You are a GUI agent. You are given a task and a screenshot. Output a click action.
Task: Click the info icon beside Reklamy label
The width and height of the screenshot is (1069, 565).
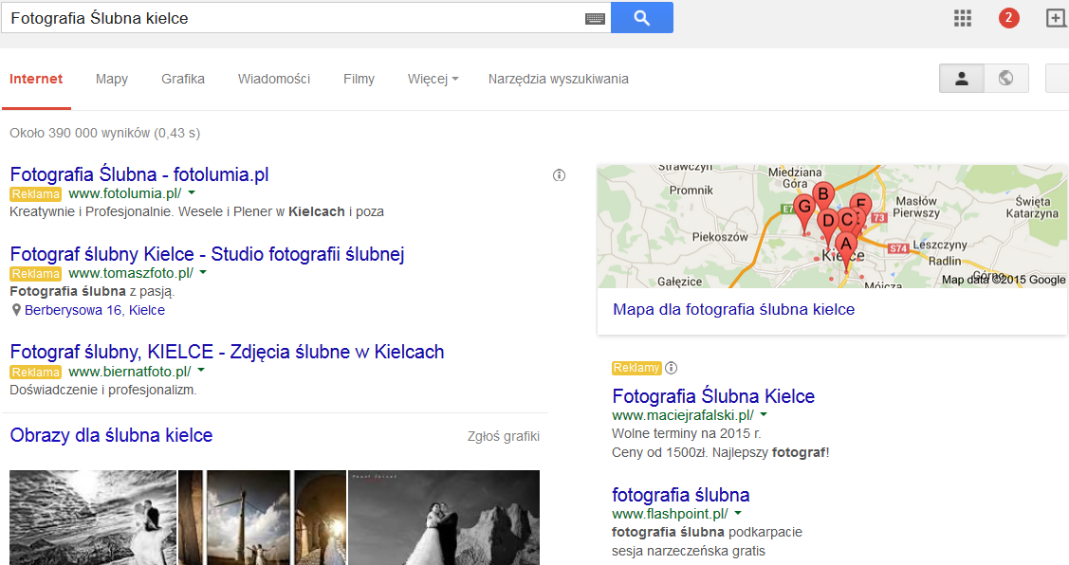(x=672, y=367)
